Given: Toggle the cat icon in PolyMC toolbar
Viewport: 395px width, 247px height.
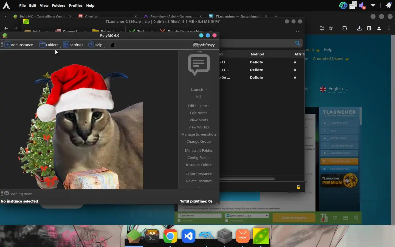Looking at the screenshot, I should click(112, 45).
